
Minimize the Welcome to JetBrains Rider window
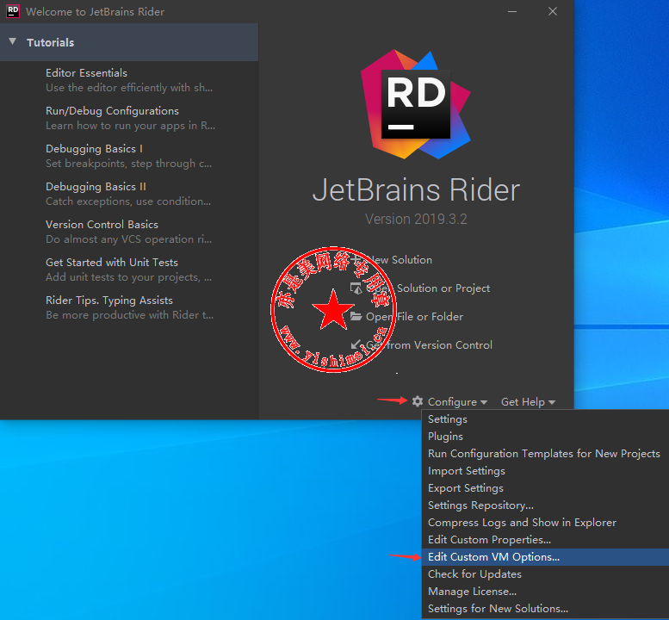(x=512, y=11)
